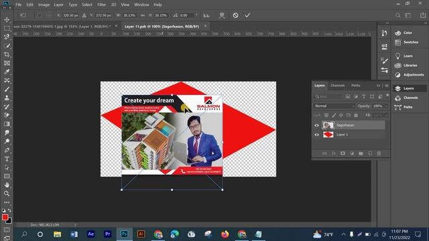The width and height of the screenshot is (429, 241).
Task: Select the Move tool
Action: click(7, 19)
